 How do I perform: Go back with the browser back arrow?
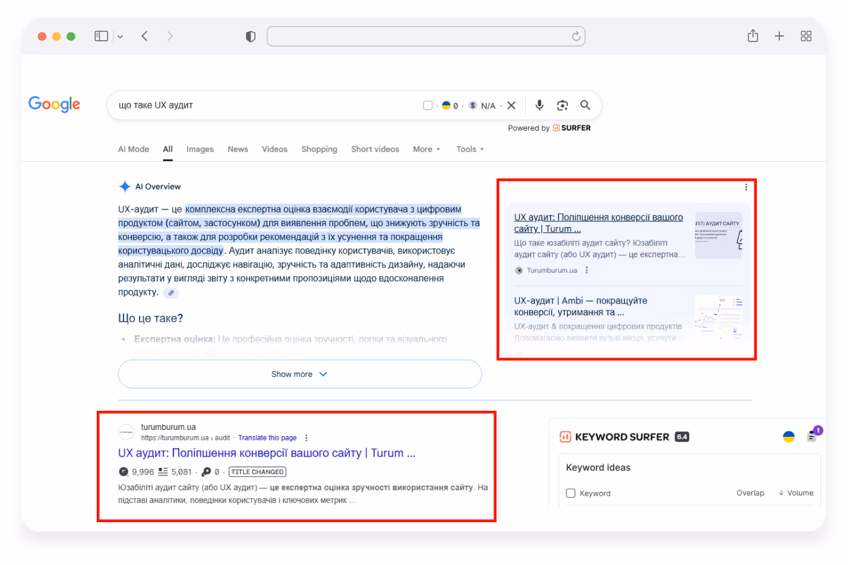(x=144, y=37)
